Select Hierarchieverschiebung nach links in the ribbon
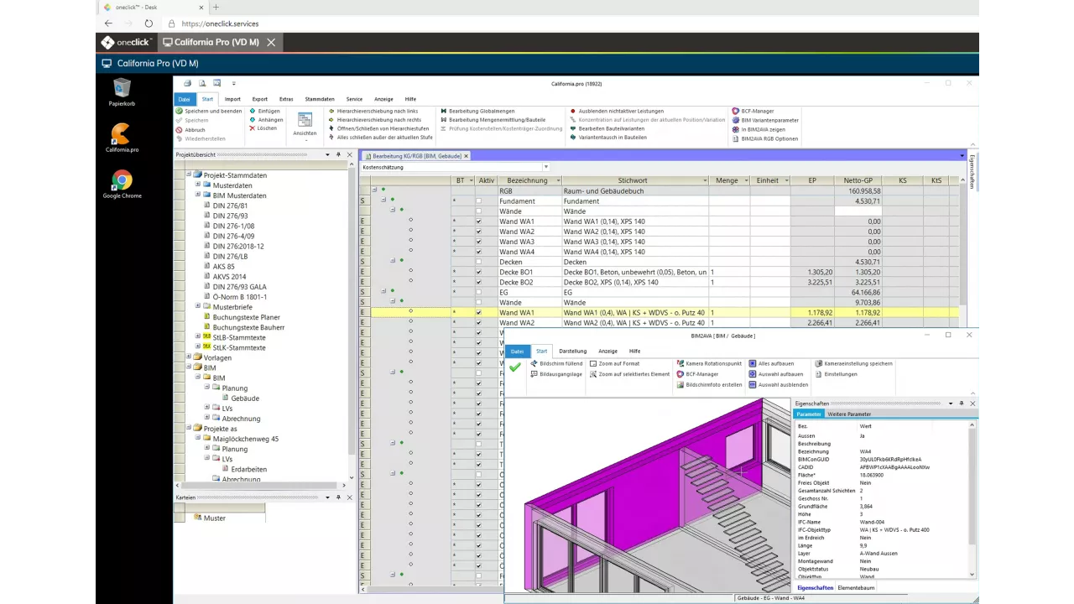This screenshot has width=1074, height=604. point(378,110)
